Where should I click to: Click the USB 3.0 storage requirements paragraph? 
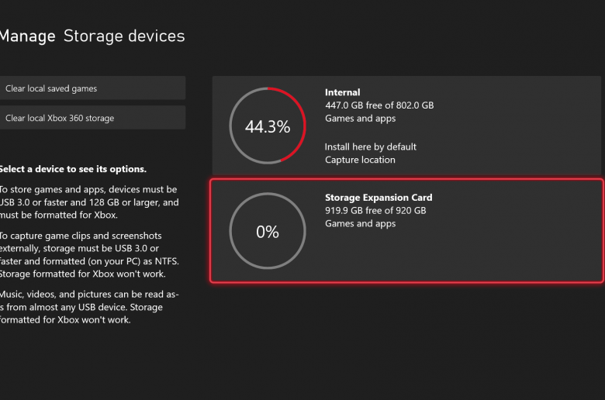89,202
